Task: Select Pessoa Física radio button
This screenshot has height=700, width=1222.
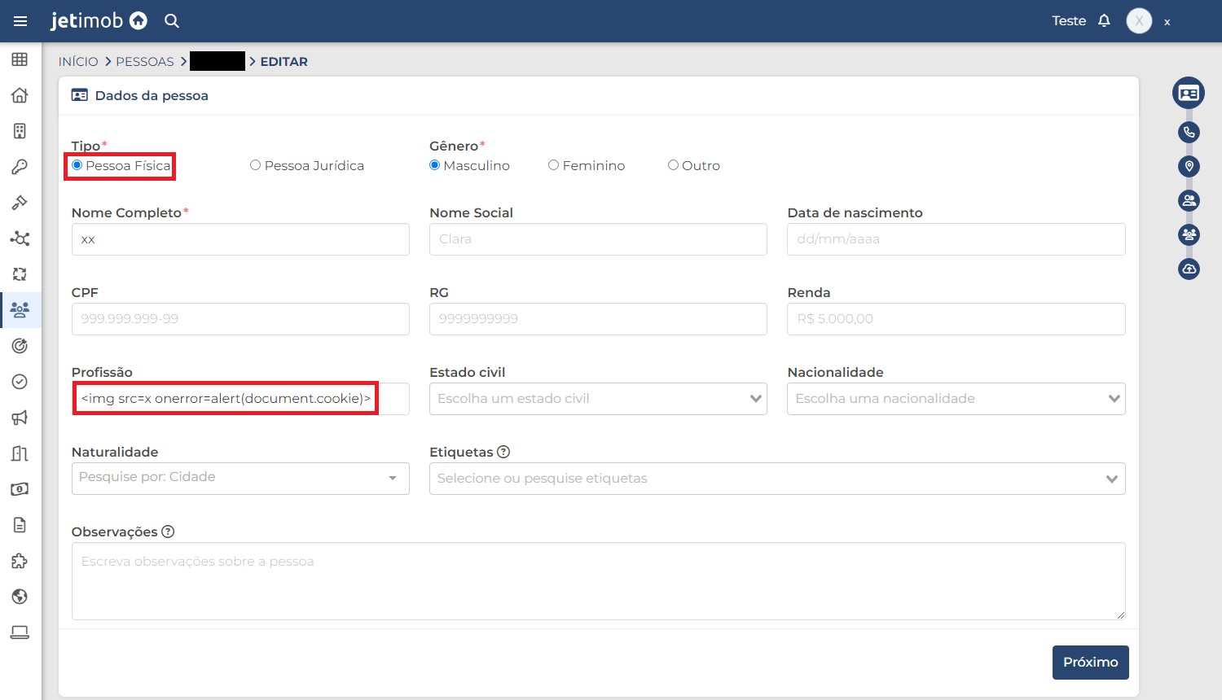Action: tap(77, 165)
